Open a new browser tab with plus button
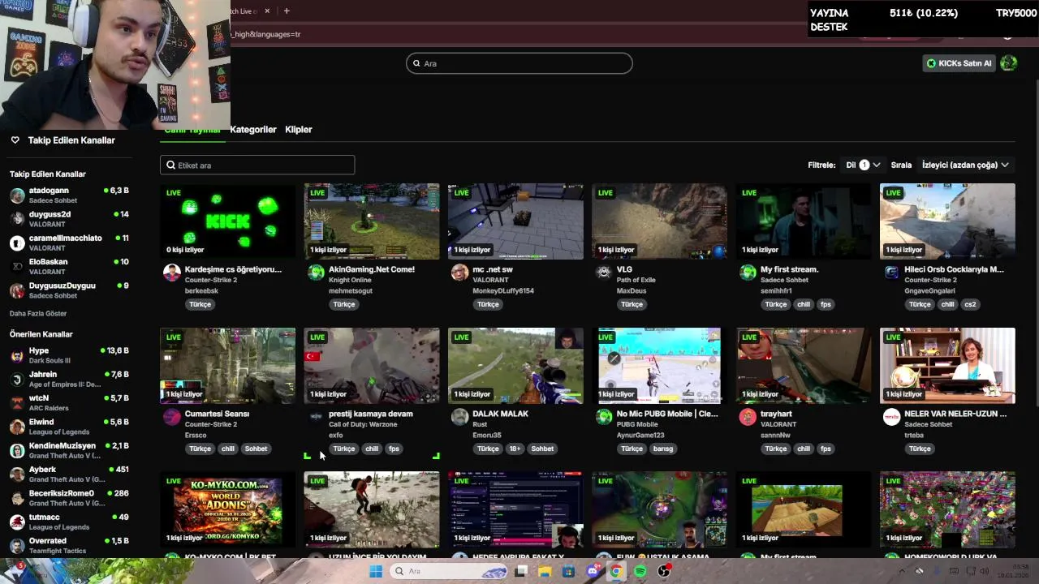 pyautogui.click(x=287, y=11)
